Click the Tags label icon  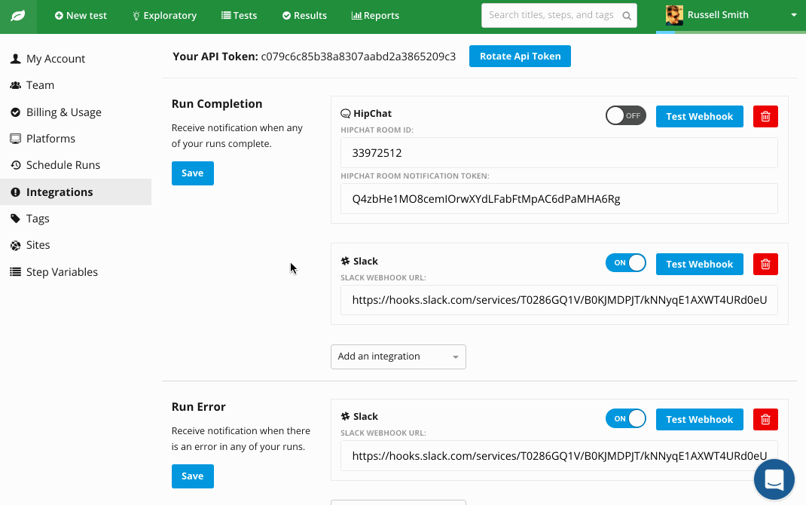point(15,219)
